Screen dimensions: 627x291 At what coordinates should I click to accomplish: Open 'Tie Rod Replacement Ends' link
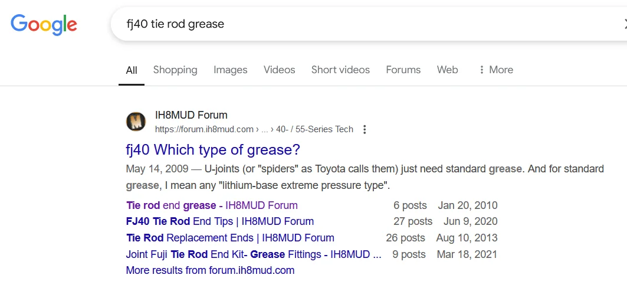(230, 238)
